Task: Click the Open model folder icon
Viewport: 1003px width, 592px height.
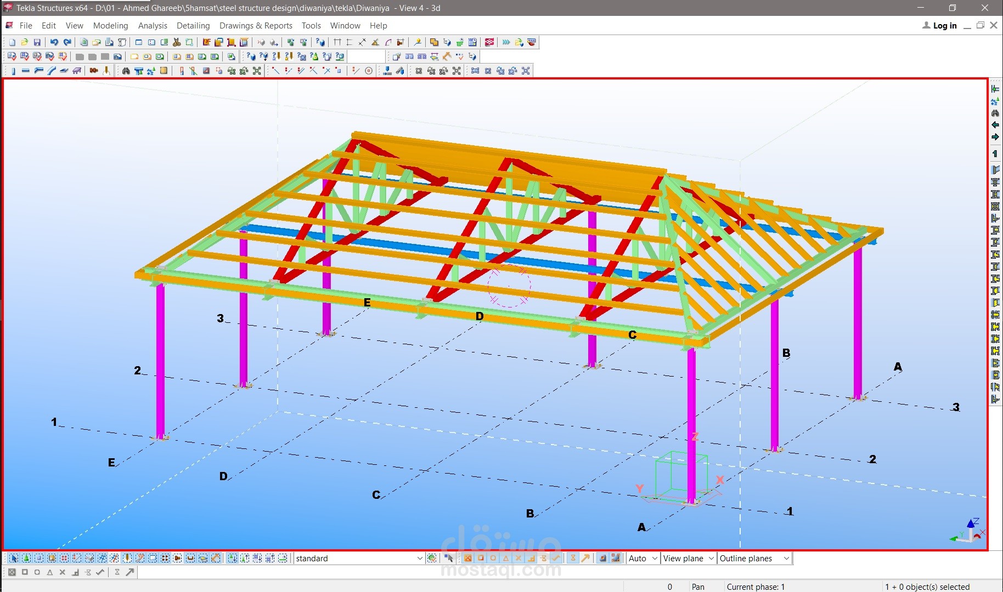Action: point(24,42)
